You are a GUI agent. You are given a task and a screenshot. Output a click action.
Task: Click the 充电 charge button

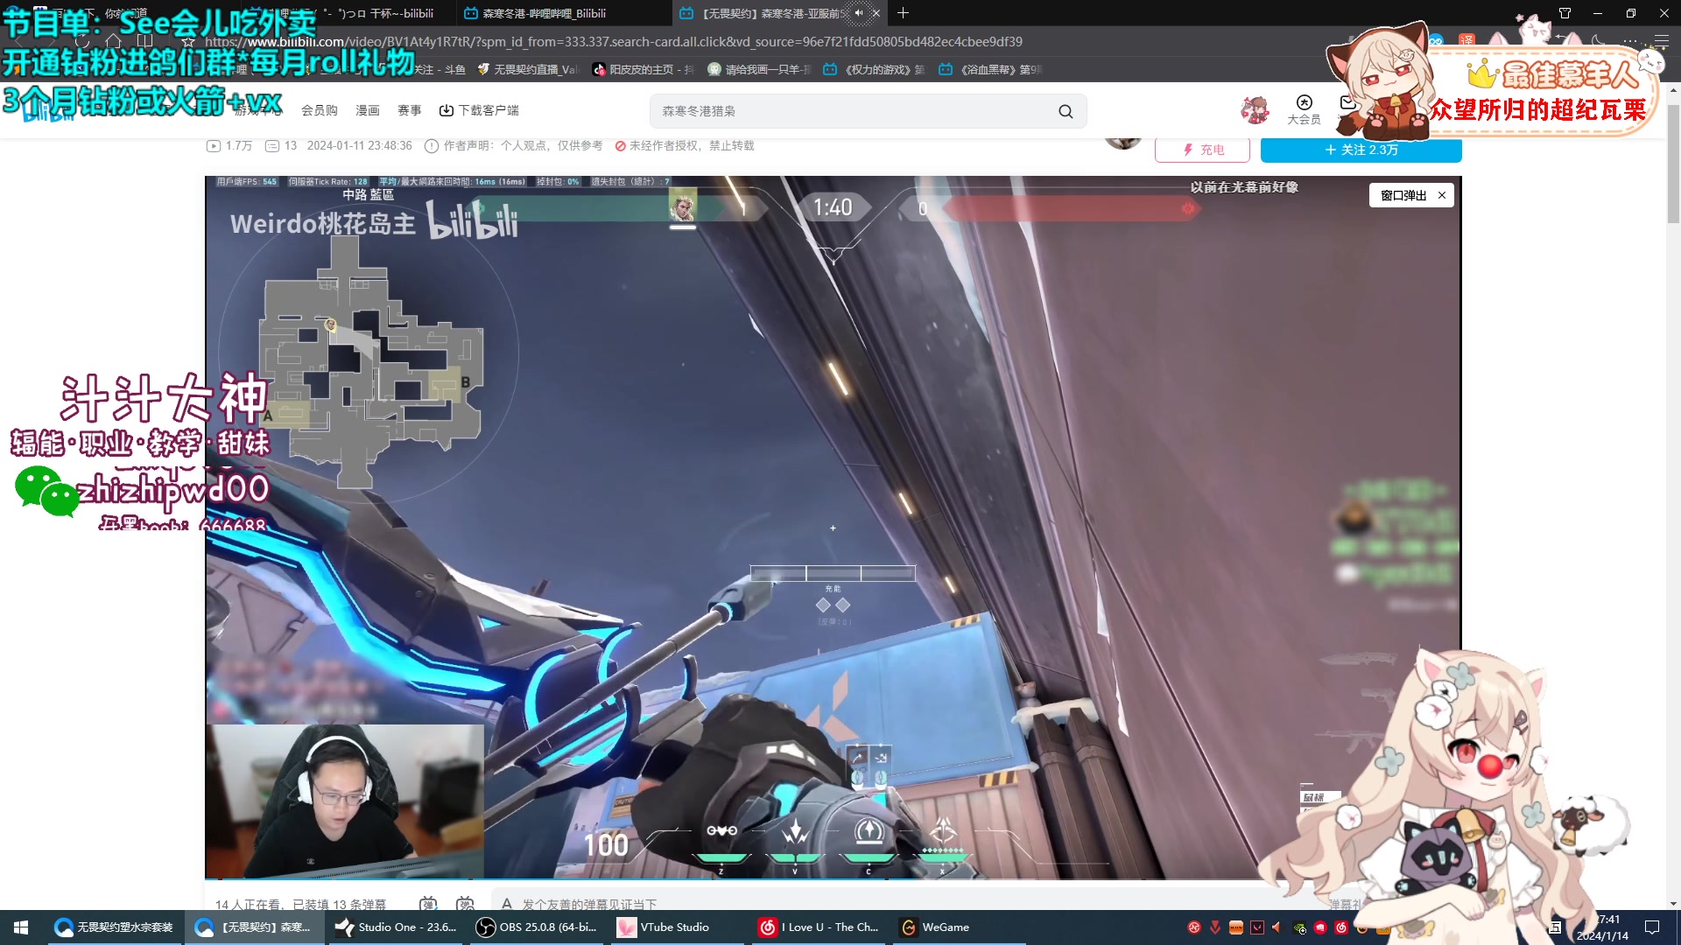click(x=1202, y=150)
